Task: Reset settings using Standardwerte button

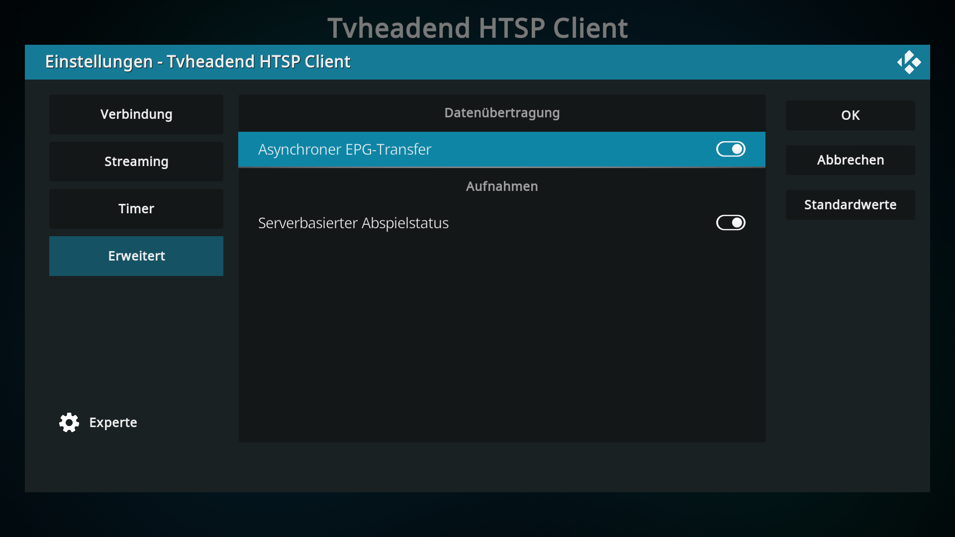Action: tap(850, 205)
